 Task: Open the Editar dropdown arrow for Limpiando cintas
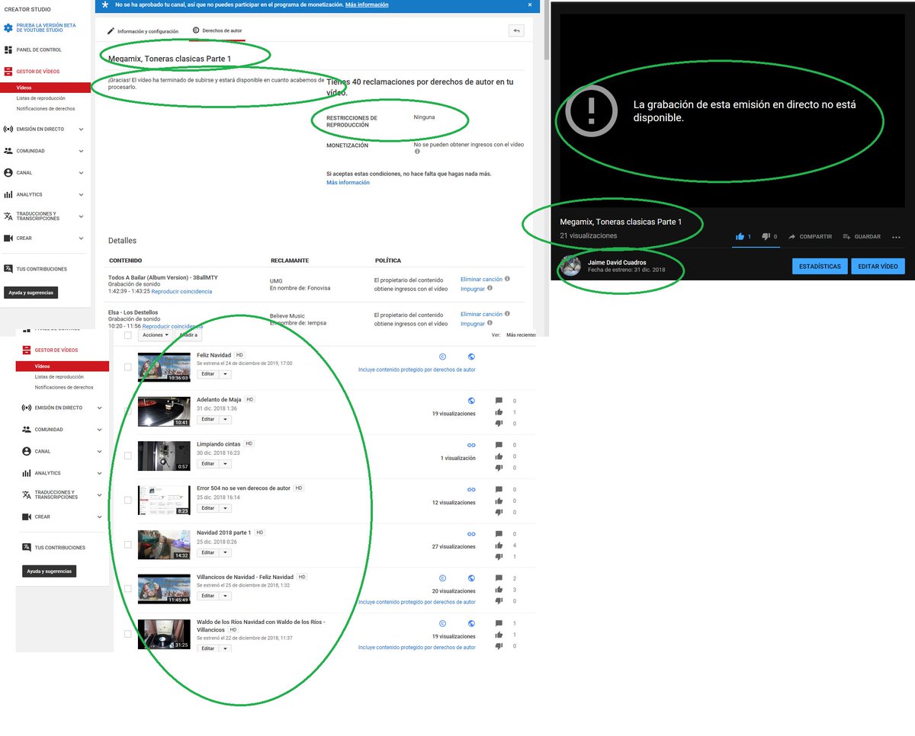225,463
